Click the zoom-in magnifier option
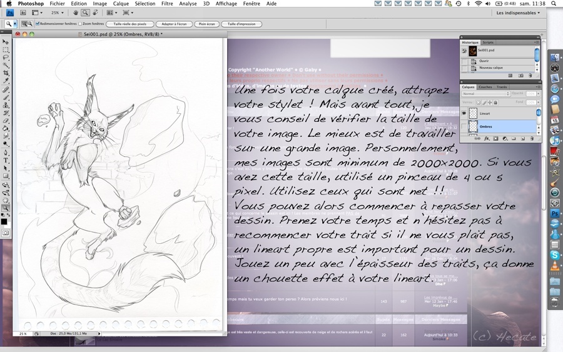The height and width of the screenshot is (352, 563). click(24, 24)
